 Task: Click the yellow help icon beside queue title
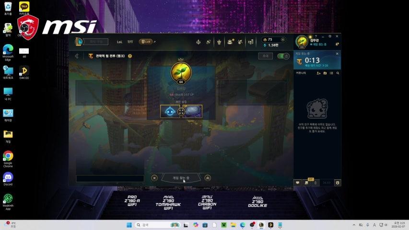tap(130, 56)
